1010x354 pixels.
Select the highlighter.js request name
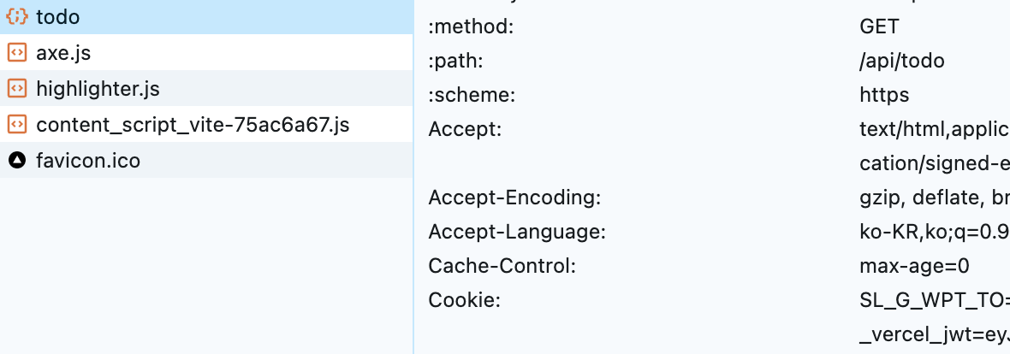(98, 89)
